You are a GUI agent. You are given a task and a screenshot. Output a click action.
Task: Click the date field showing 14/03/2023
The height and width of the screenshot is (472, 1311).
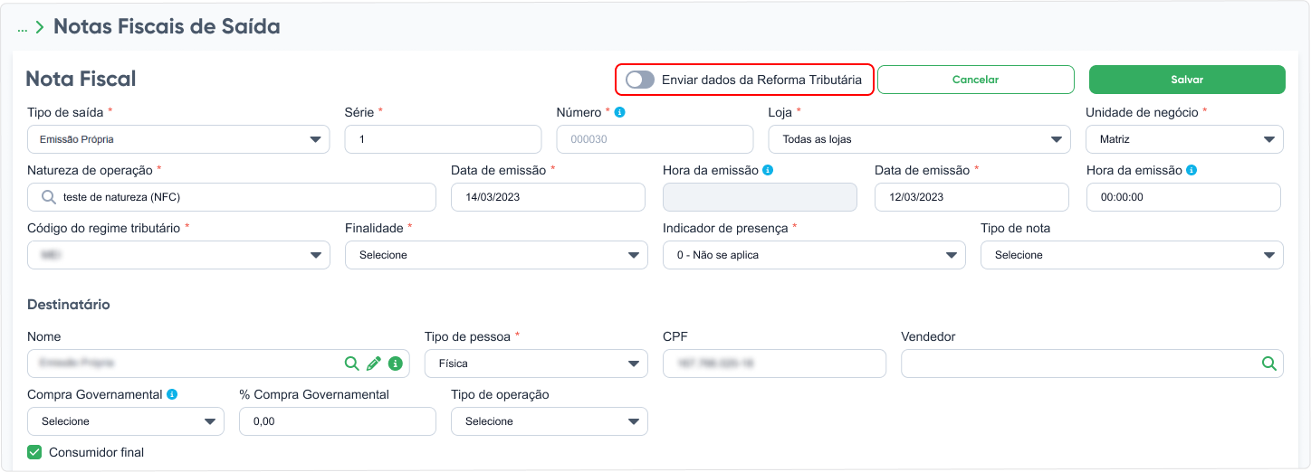[x=548, y=197]
